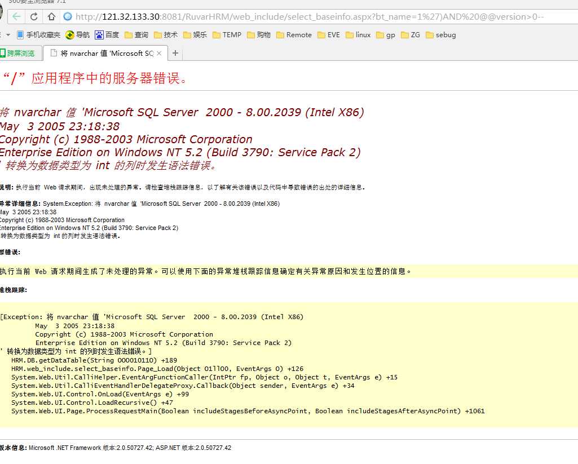Expand the bookmarks bar dropdown arrow
This screenshot has width=578, height=464.
click(8, 35)
